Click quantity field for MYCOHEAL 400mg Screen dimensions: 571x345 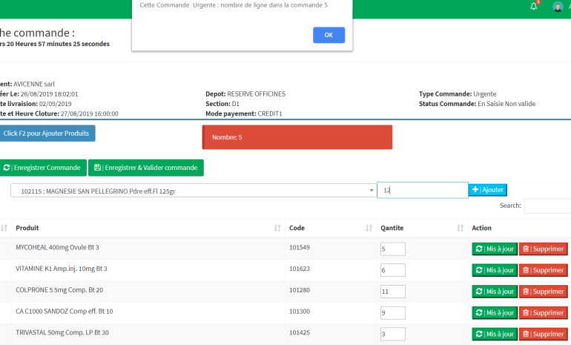[x=392, y=249]
